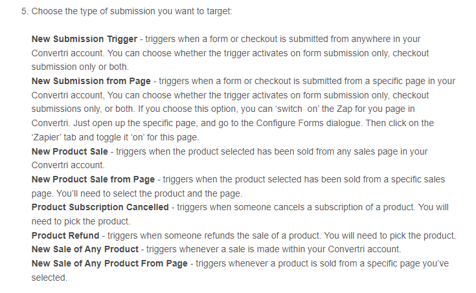Click the word 'Zapier' in quotes
The image size is (476, 293).
point(47,137)
